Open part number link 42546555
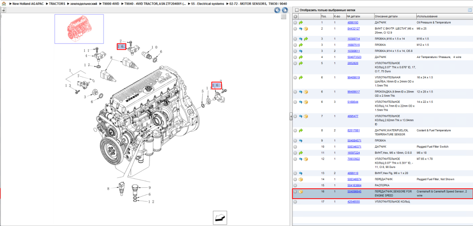 tap(353, 201)
